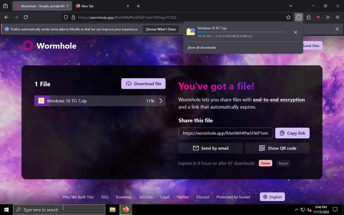
Task: Go forward one page
Action: tap(16, 17)
